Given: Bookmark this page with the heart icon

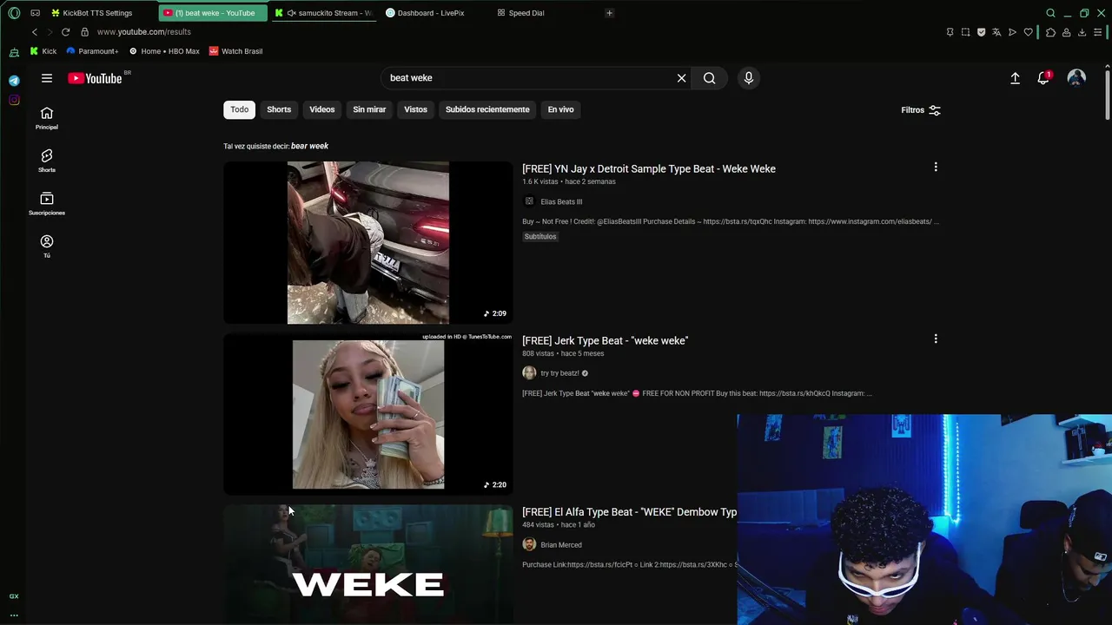Looking at the screenshot, I should (1029, 32).
